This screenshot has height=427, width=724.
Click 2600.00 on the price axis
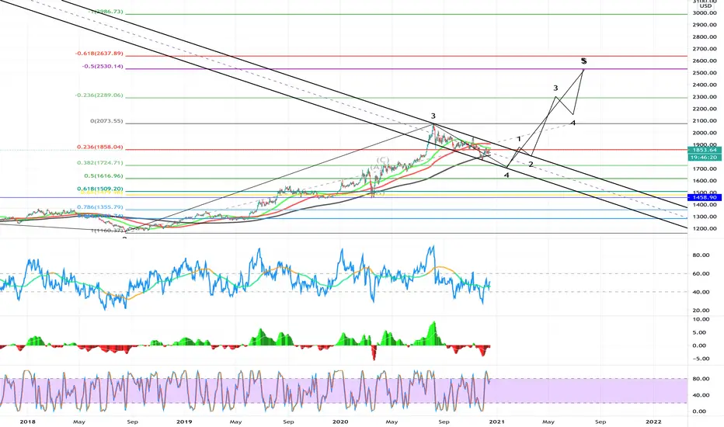[x=705, y=61]
